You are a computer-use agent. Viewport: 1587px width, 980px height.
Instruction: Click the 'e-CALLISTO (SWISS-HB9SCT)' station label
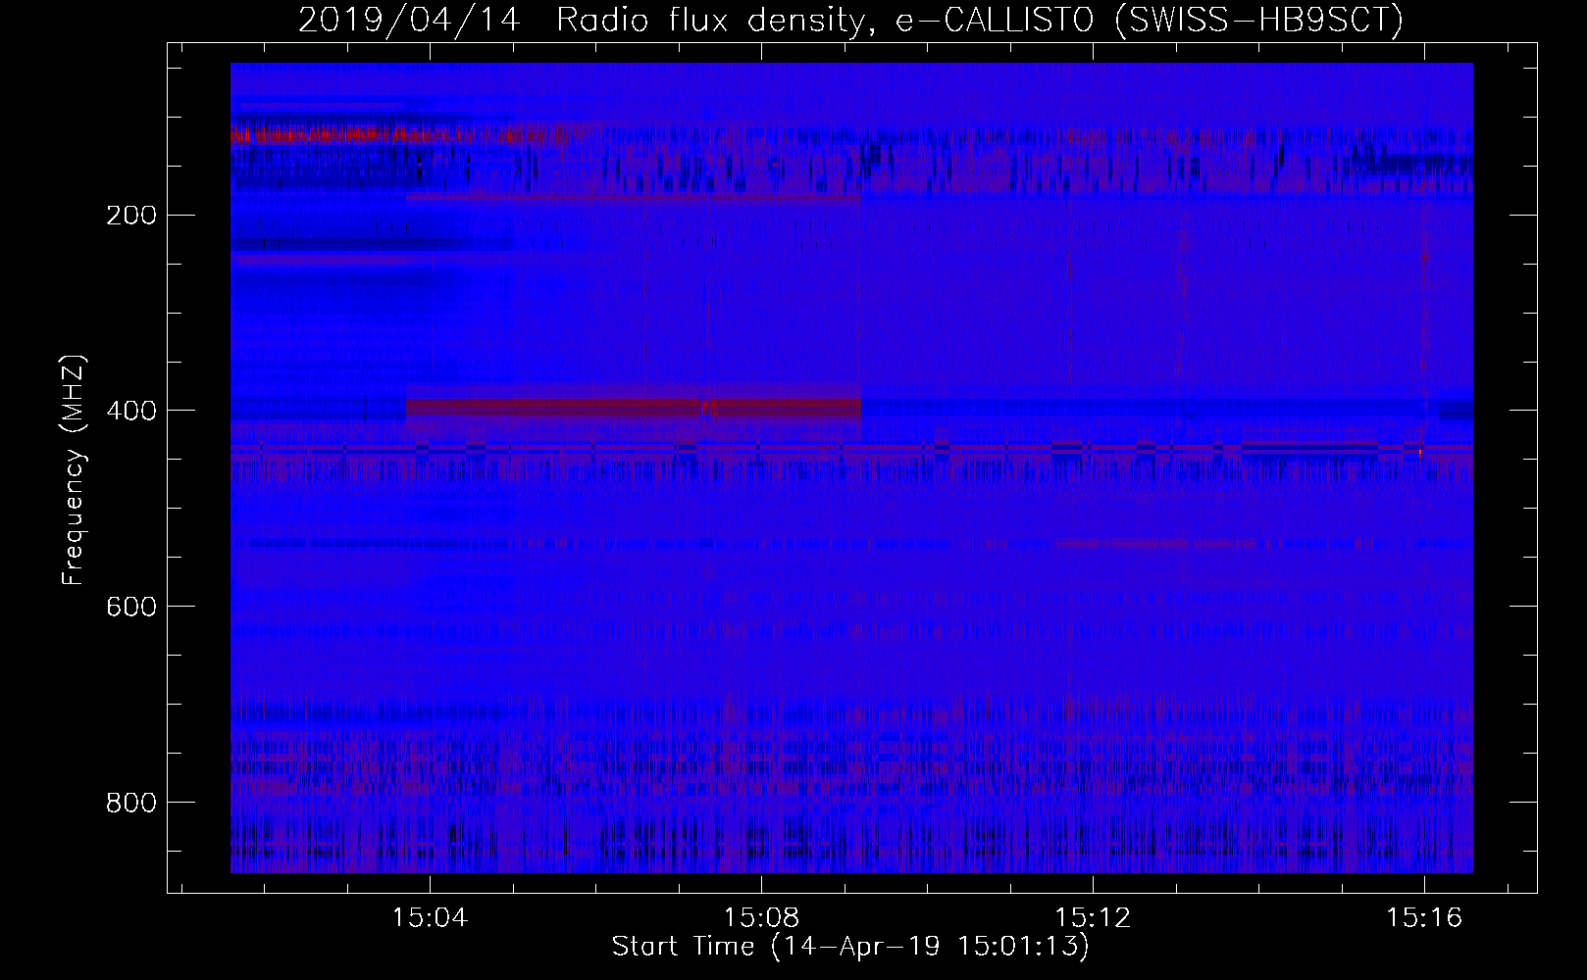tap(1150, 20)
